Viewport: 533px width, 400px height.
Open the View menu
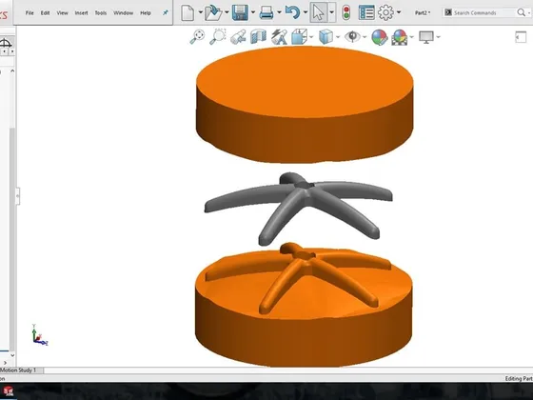[62, 13]
